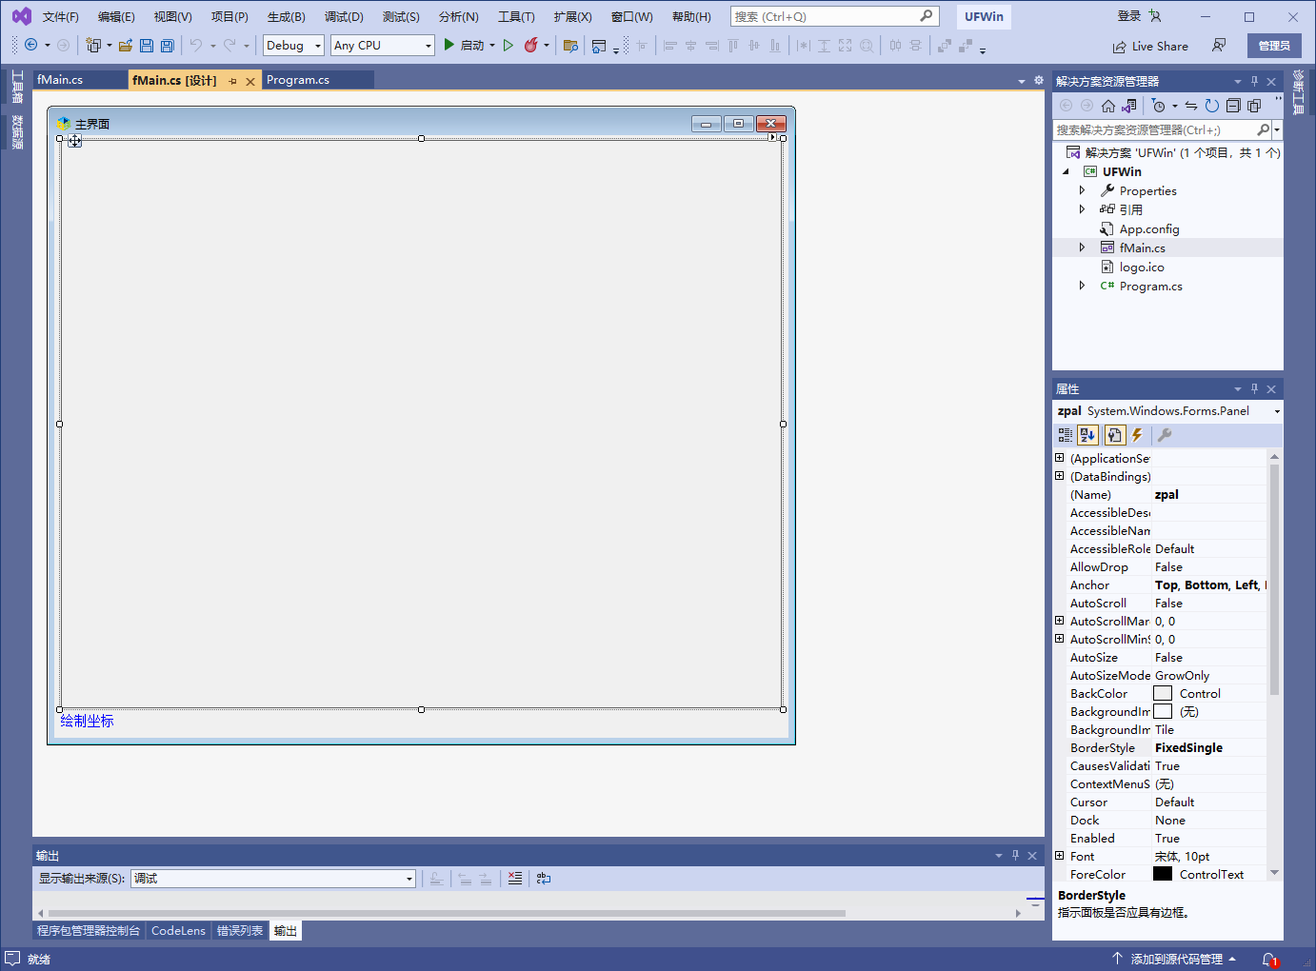Click the feedback person icon near Live Share
Image resolution: width=1316 pixels, height=971 pixels.
pyautogui.click(x=1219, y=46)
